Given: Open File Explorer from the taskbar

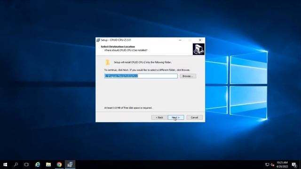Looking at the screenshot, I should [x=48, y=165].
